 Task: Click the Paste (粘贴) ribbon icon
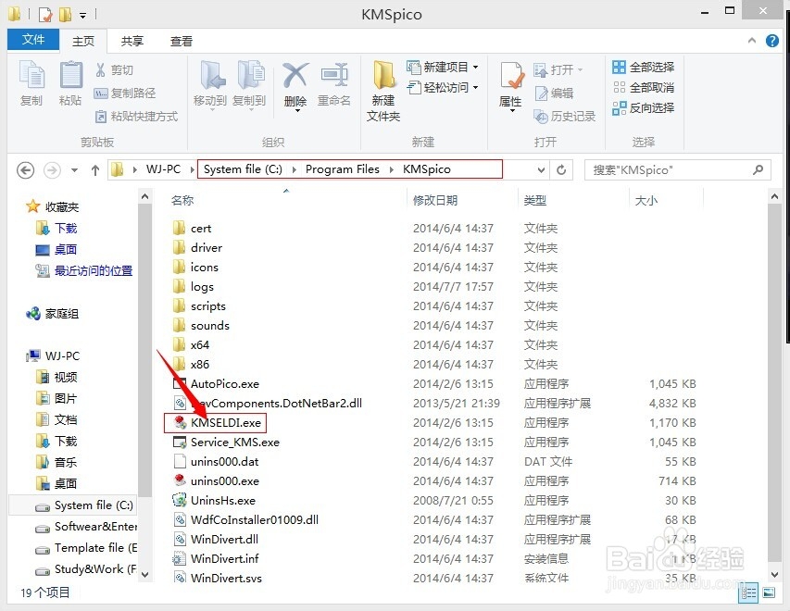pyautogui.click(x=70, y=81)
